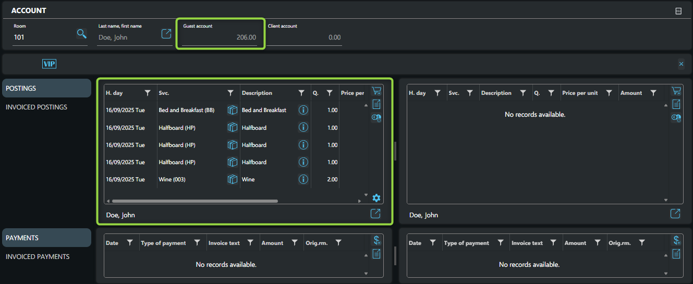Click the calculator icon in the Account header
Image resolution: width=693 pixels, height=284 pixels.
678,11
